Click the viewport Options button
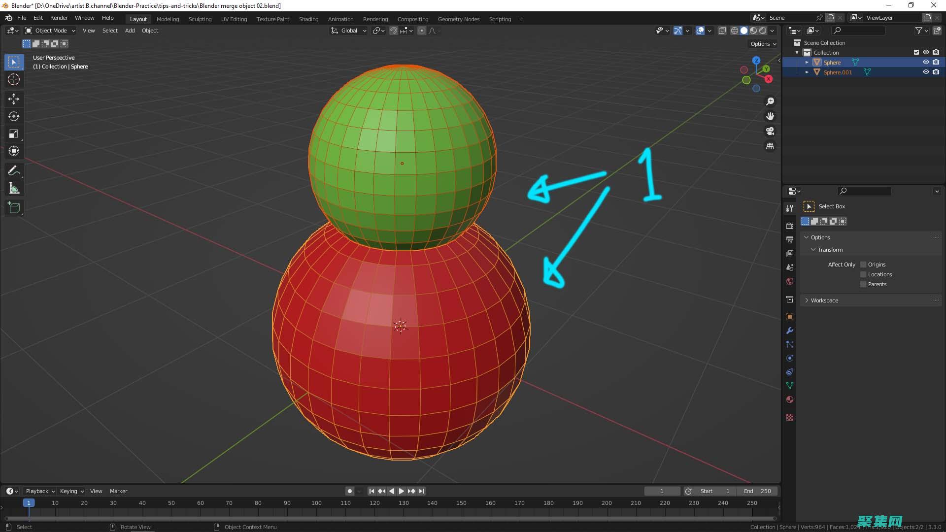The height and width of the screenshot is (532, 946). tap(763, 44)
